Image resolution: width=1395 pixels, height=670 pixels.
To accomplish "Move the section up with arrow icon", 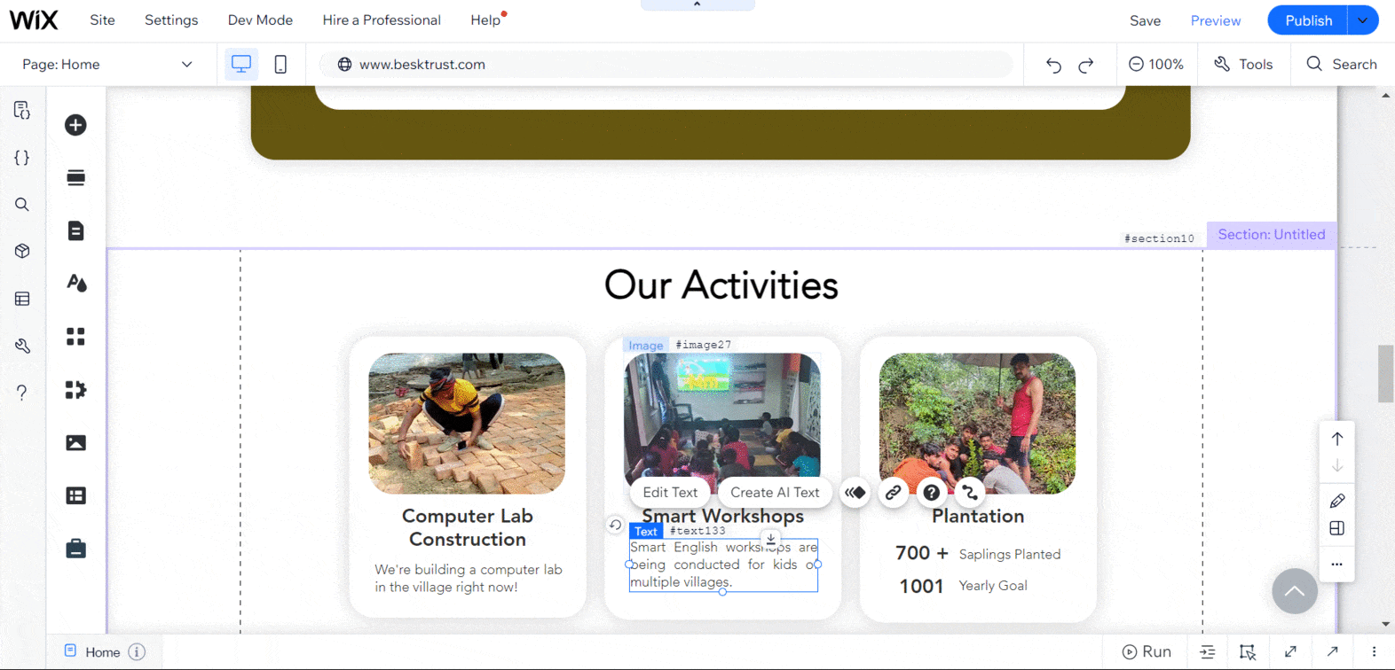I will (1337, 439).
